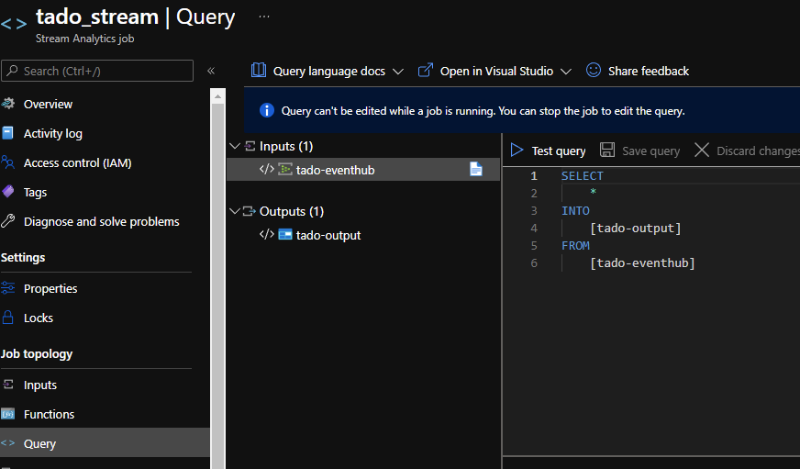Screen dimensions: 800x469
Task: Expand Open in Visual Studio dropdown chevron
Action: [566, 72]
